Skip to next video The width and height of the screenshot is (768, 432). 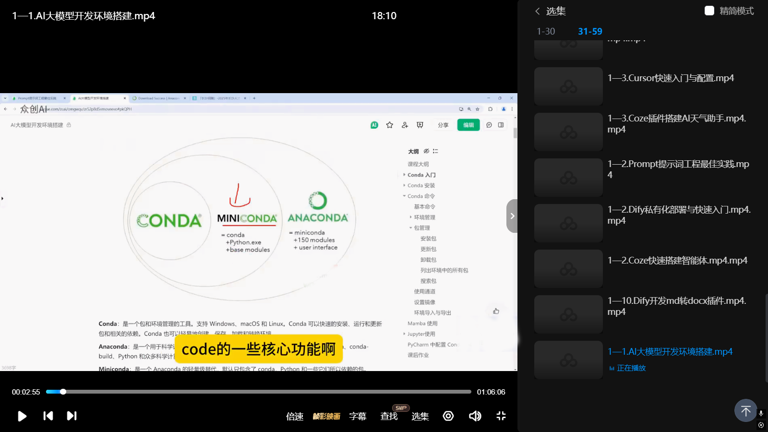(72, 416)
